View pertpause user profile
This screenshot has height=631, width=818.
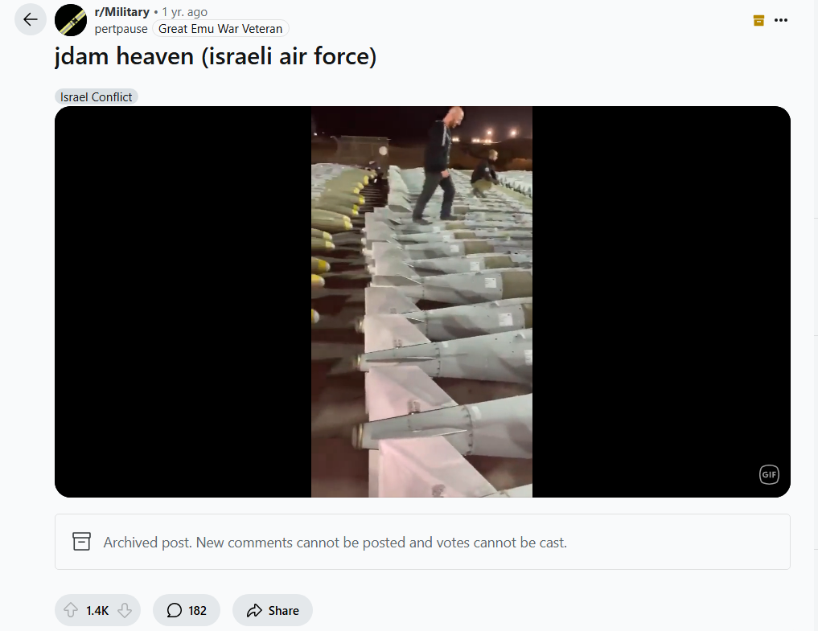[x=121, y=29]
